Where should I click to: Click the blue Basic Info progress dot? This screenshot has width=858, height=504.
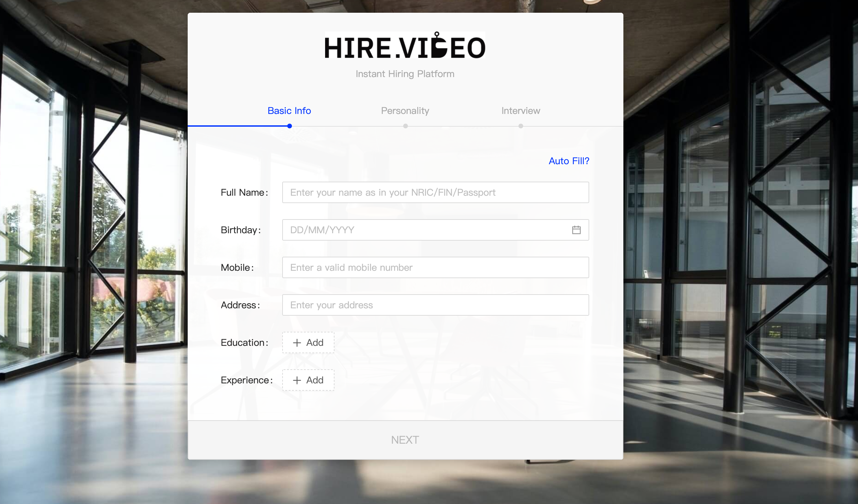[x=289, y=126]
